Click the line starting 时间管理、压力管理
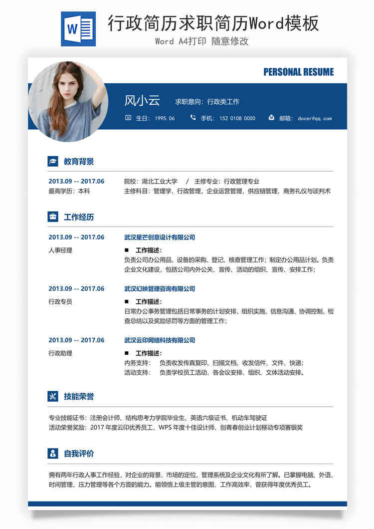 tap(181, 485)
